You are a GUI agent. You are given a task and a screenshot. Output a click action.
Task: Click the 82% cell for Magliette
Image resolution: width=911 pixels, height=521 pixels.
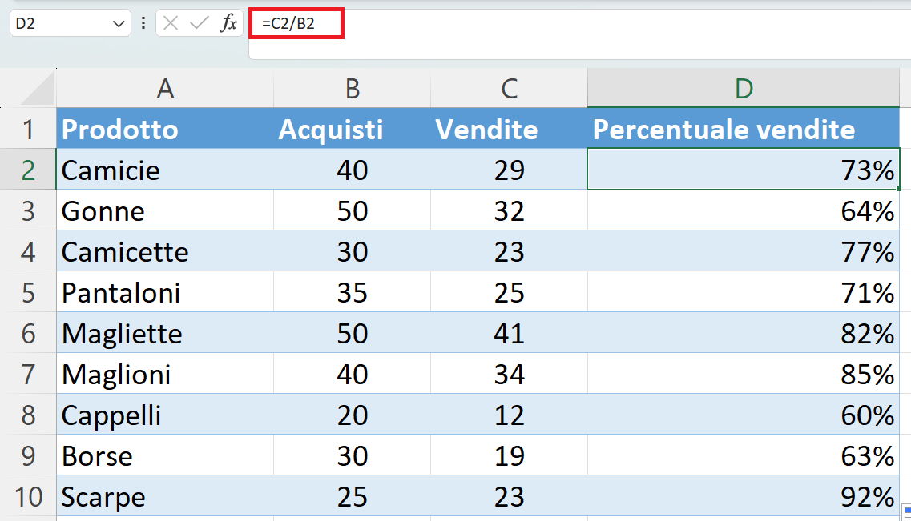pos(744,332)
